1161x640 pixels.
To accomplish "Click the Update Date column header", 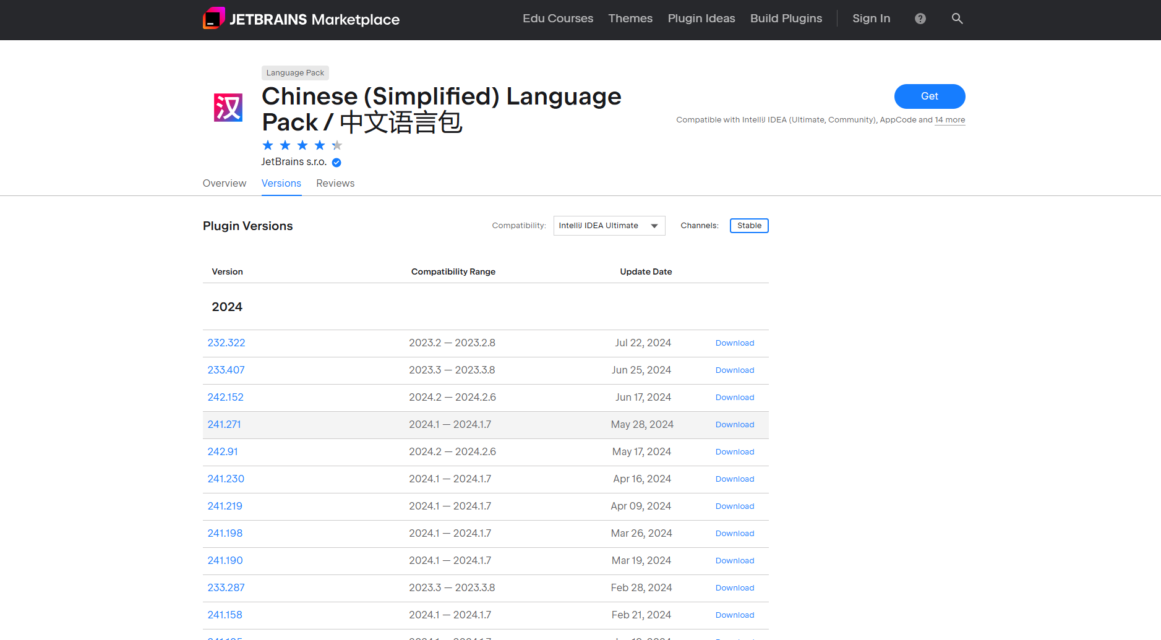I will [646, 272].
